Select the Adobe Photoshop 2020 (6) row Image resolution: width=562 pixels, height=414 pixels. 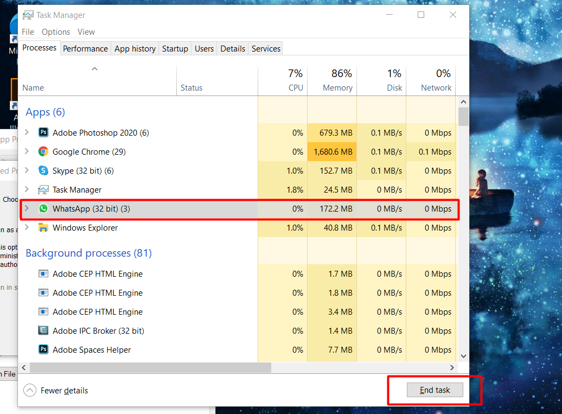[239, 132]
